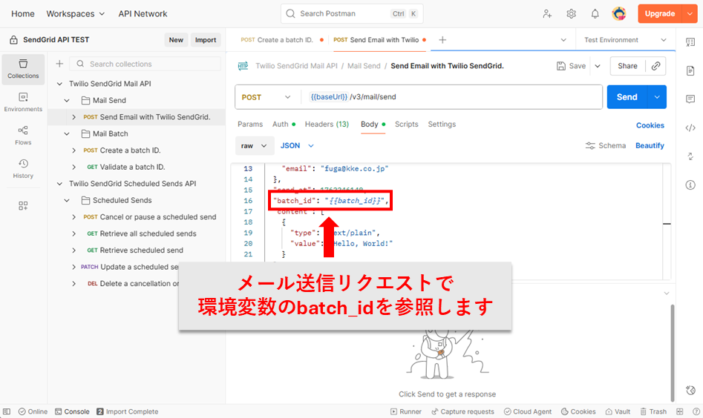The width and height of the screenshot is (703, 418).
Task: Open the raw body type dropdown
Action: 254,146
